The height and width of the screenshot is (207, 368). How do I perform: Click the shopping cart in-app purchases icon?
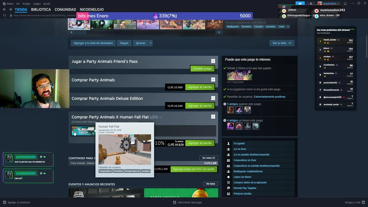coord(228,183)
